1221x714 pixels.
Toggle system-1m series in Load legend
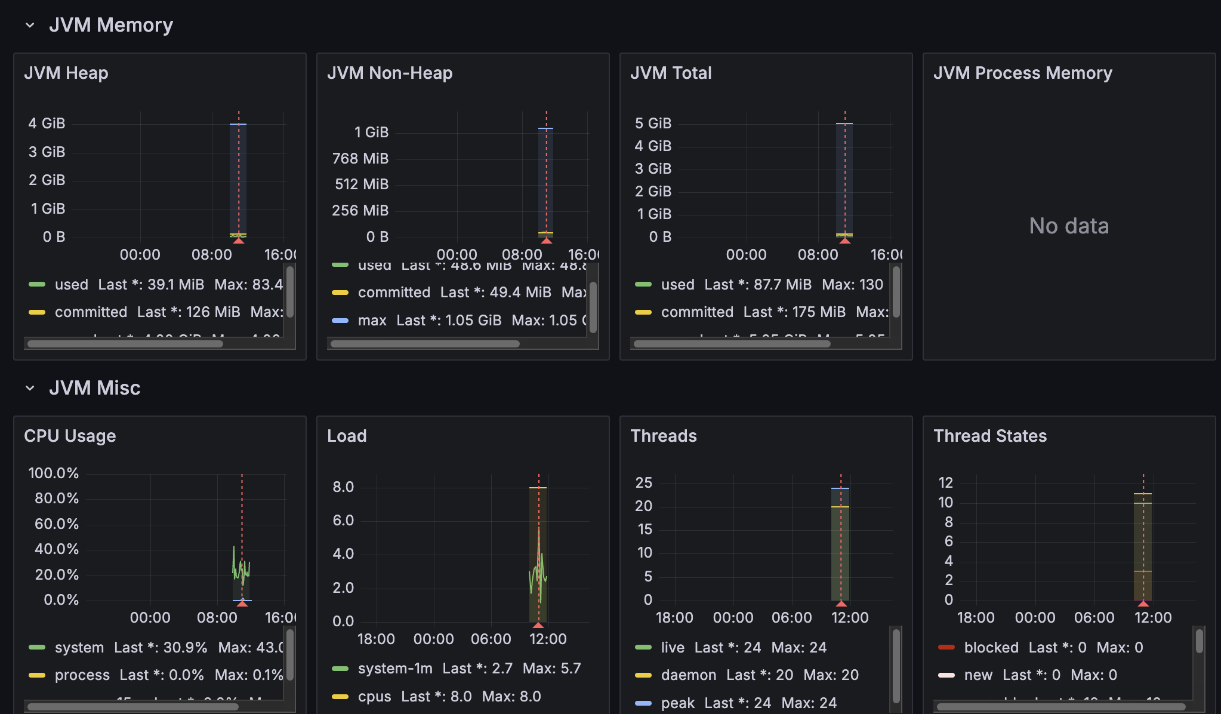394,669
